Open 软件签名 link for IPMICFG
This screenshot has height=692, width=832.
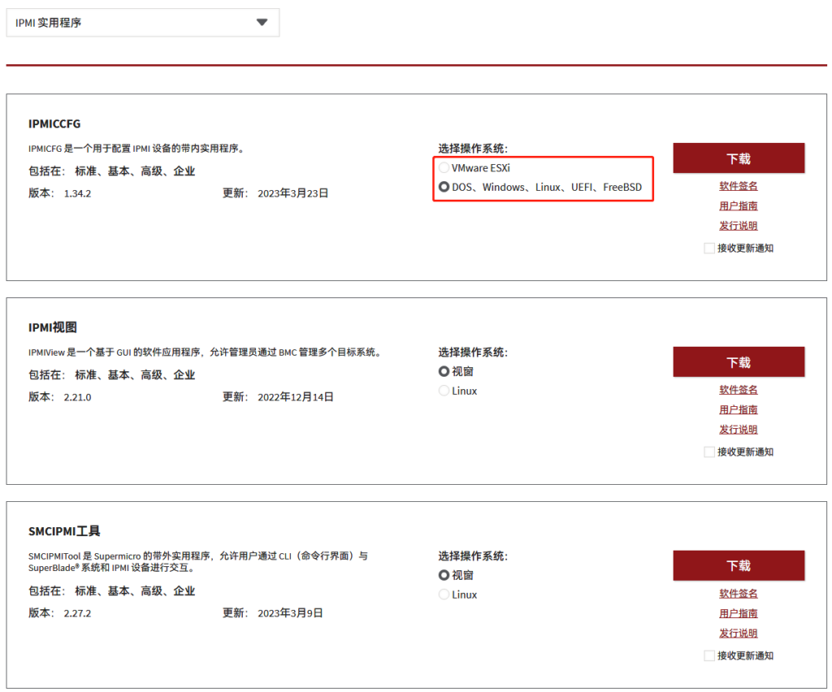(x=738, y=185)
